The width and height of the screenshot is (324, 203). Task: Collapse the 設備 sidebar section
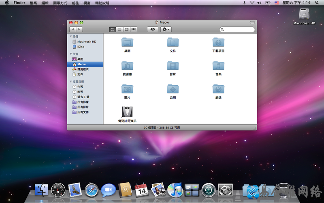pyautogui.click(x=71, y=36)
